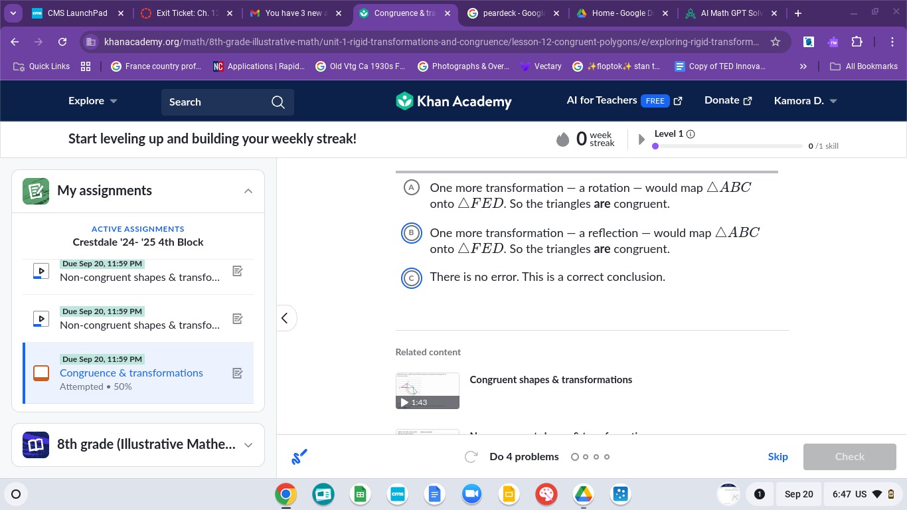Click the Check button

point(850,457)
